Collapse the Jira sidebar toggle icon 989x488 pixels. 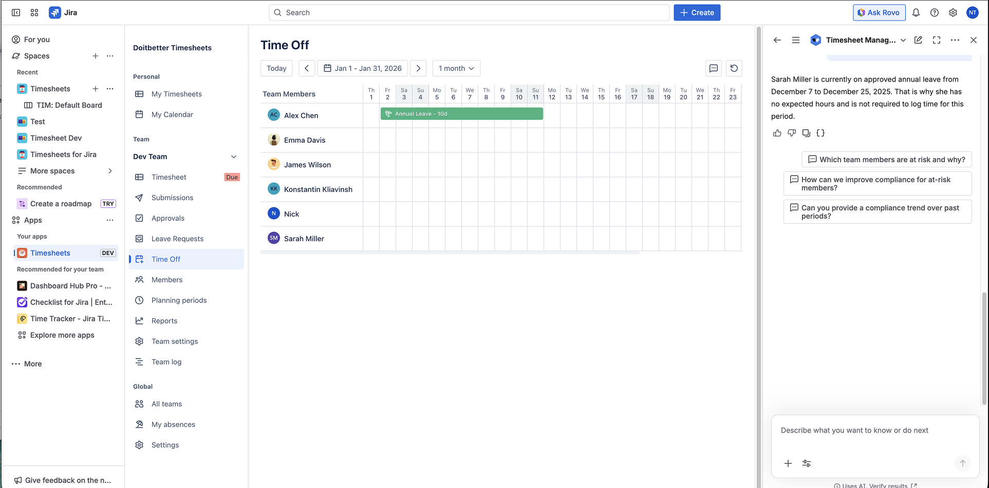[16, 13]
